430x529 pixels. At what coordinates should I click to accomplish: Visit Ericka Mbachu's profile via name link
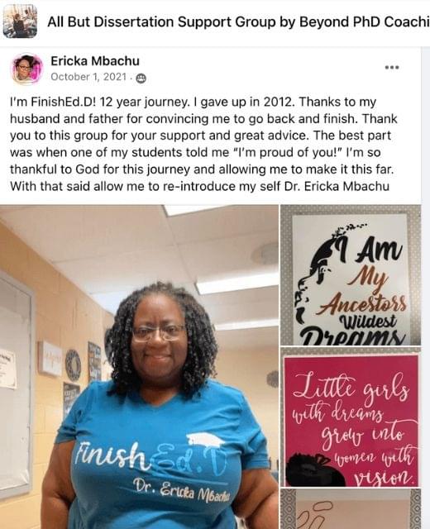pyautogui.click(x=95, y=61)
